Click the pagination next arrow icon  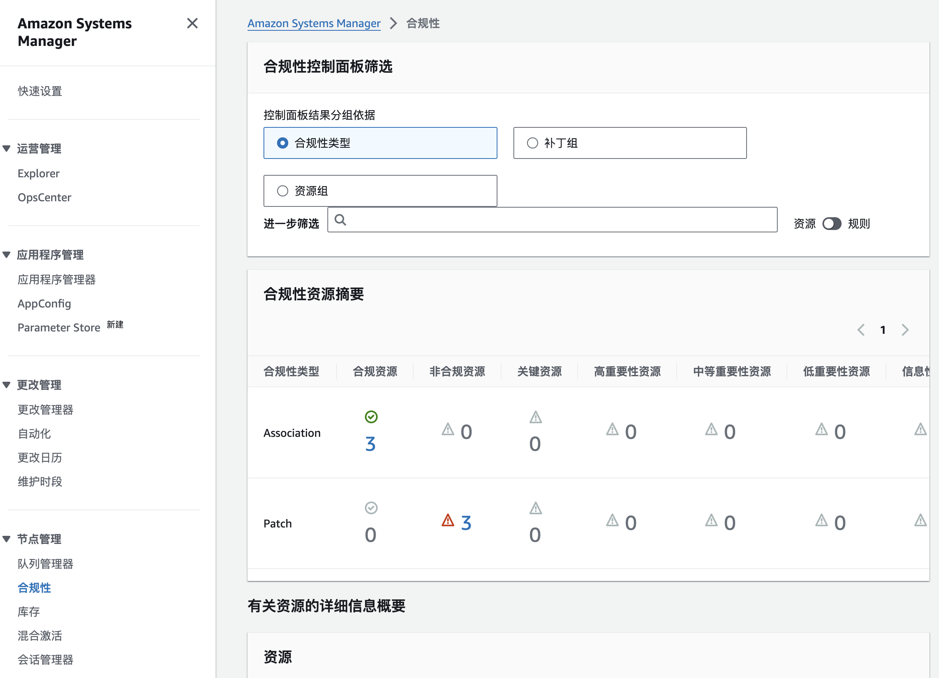pyautogui.click(x=906, y=331)
